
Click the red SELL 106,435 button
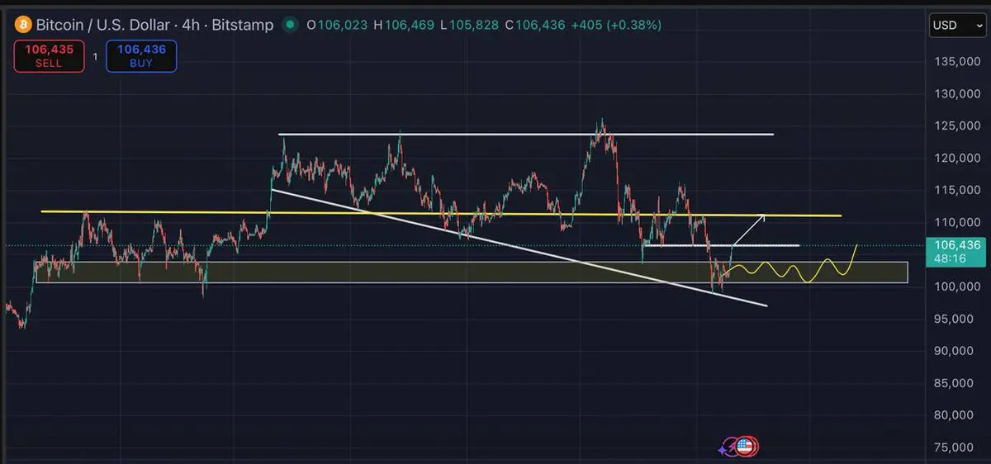click(49, 56)
